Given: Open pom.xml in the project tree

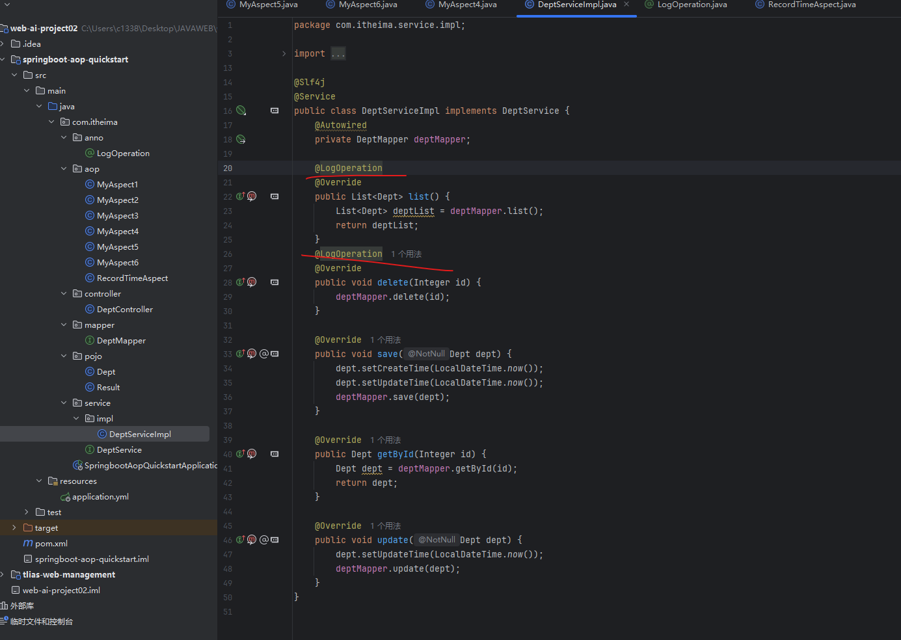Looking at the screenshot, I should [x=46, y=544].
